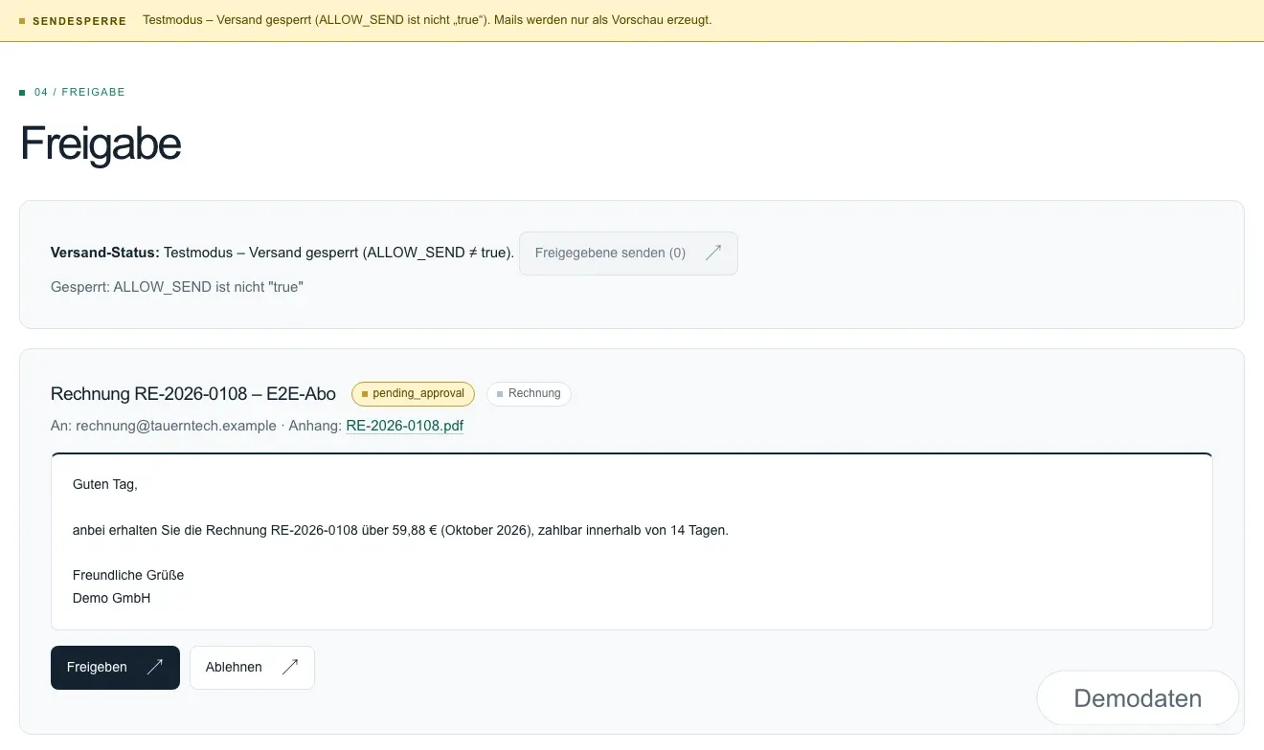The height and width of the screenshot is (750, 1264).
Task: Click the Demo GmbH signature line
Action: (x=111, y=599)
